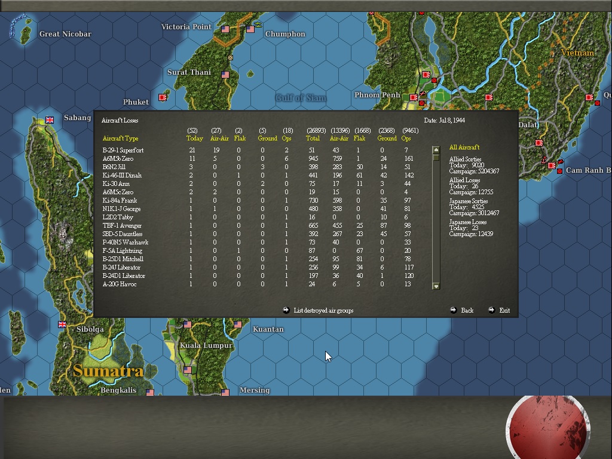Click the Air-Air header showing (27)
The height and width of the screenshot is (459, 612).
click(x=219, y=138)
